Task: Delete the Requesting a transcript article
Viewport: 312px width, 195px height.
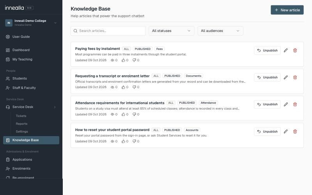Action: [295, 77]
